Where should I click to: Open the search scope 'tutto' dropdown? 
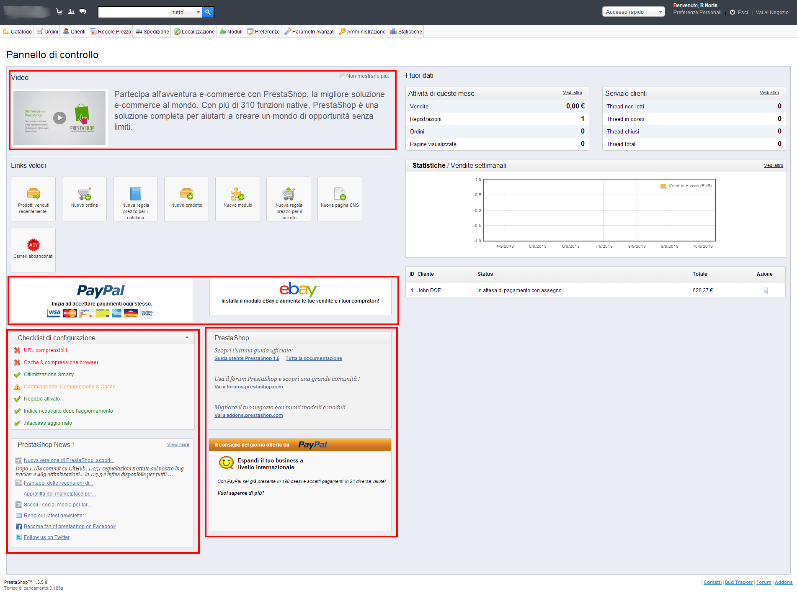[x=186, y=12]
